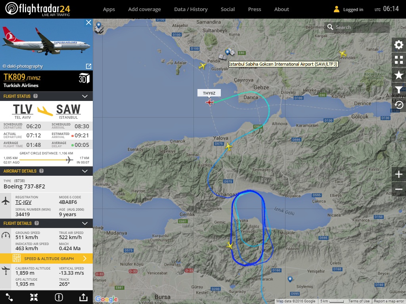This screenshot has height=304, width=406.
Task: Close the flight details panel
Action: (88, 23)
